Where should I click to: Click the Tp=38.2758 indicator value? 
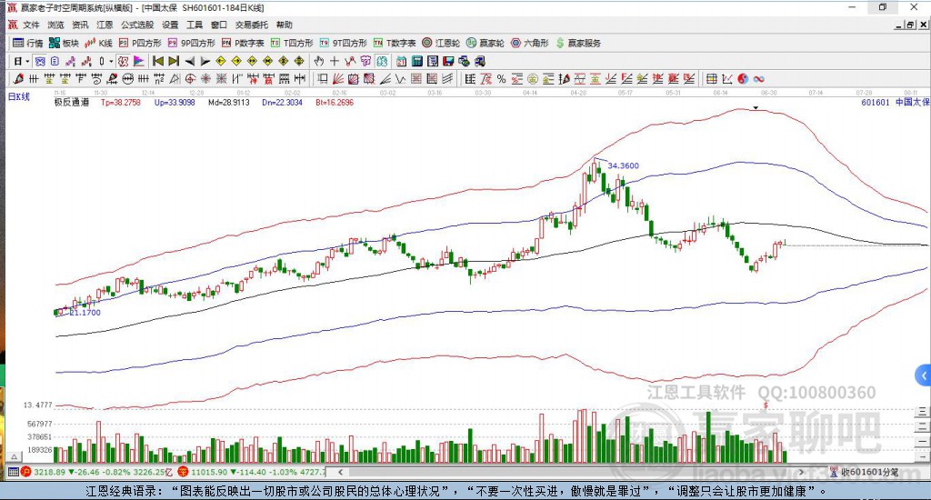tap(121, 102)
